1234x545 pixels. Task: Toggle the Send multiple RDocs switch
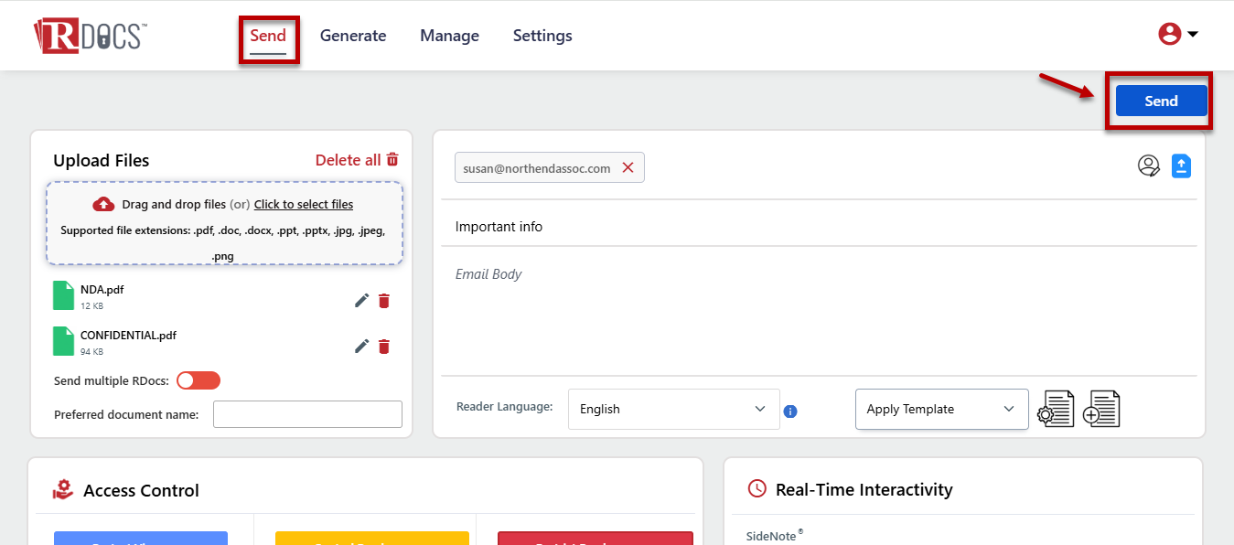point(199,380)
